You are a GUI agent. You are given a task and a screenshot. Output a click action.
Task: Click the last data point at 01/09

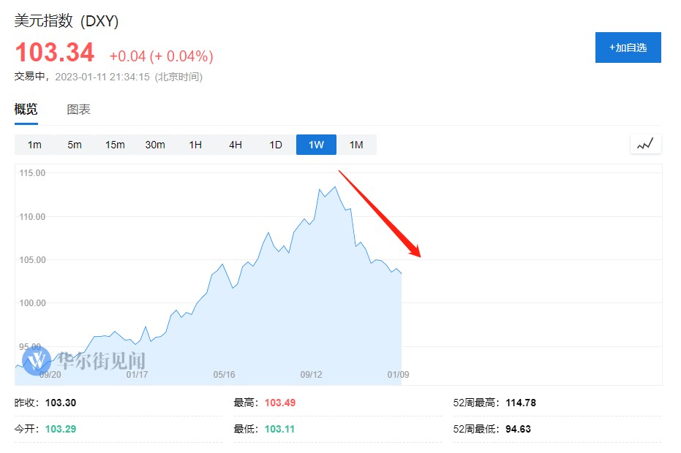point(401,273)
